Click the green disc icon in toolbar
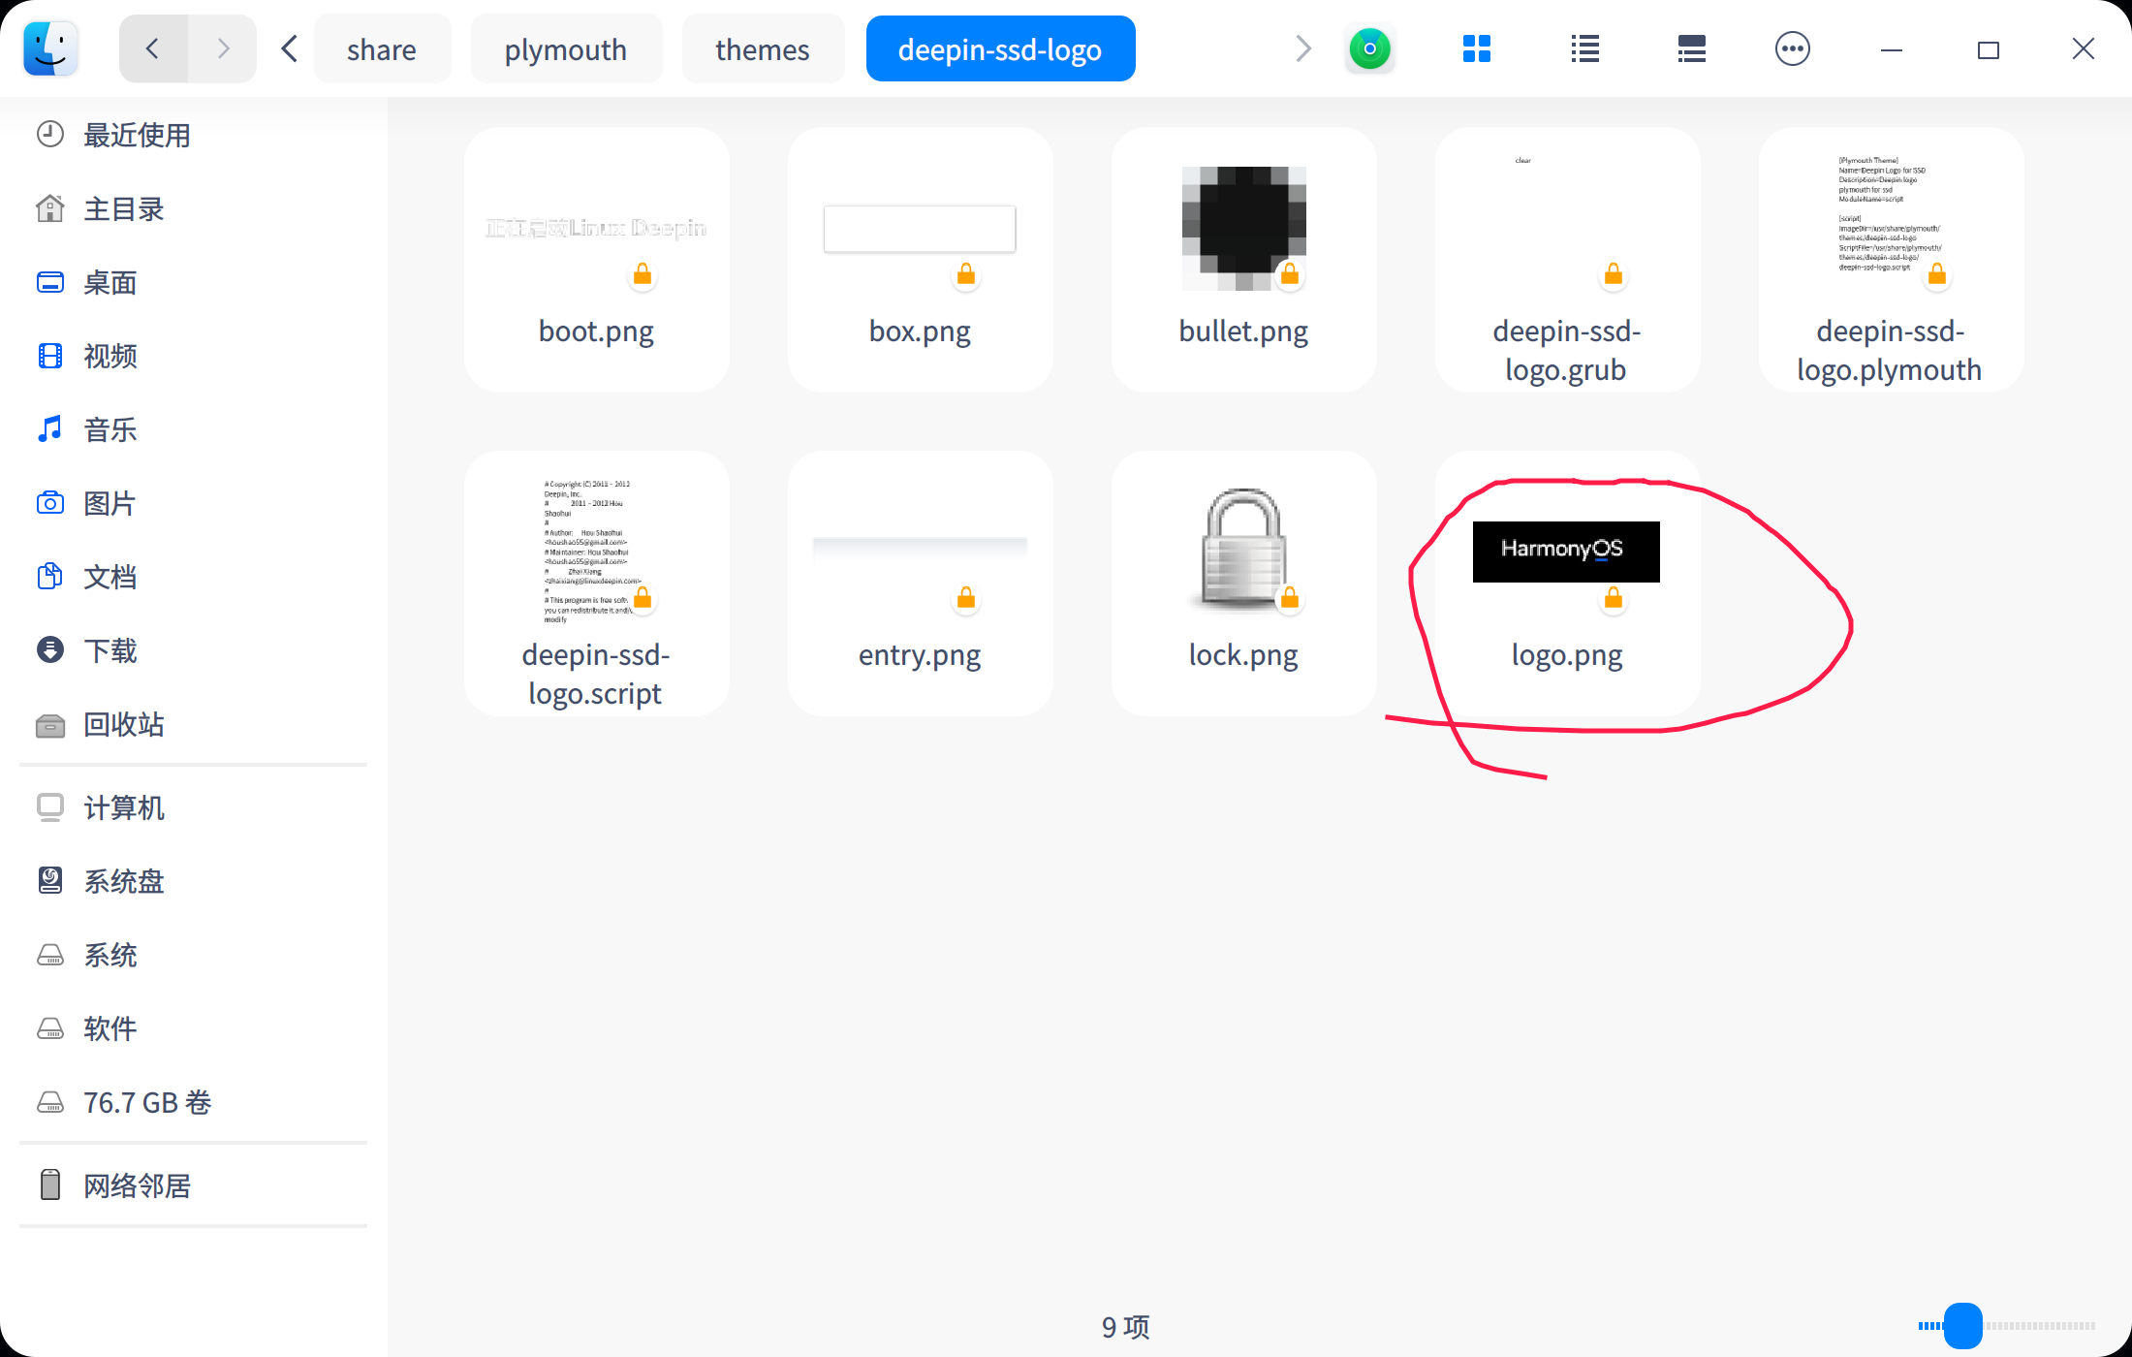Image resolution: width=2132 pixels, height=1357 pixels. point(1369,48)
